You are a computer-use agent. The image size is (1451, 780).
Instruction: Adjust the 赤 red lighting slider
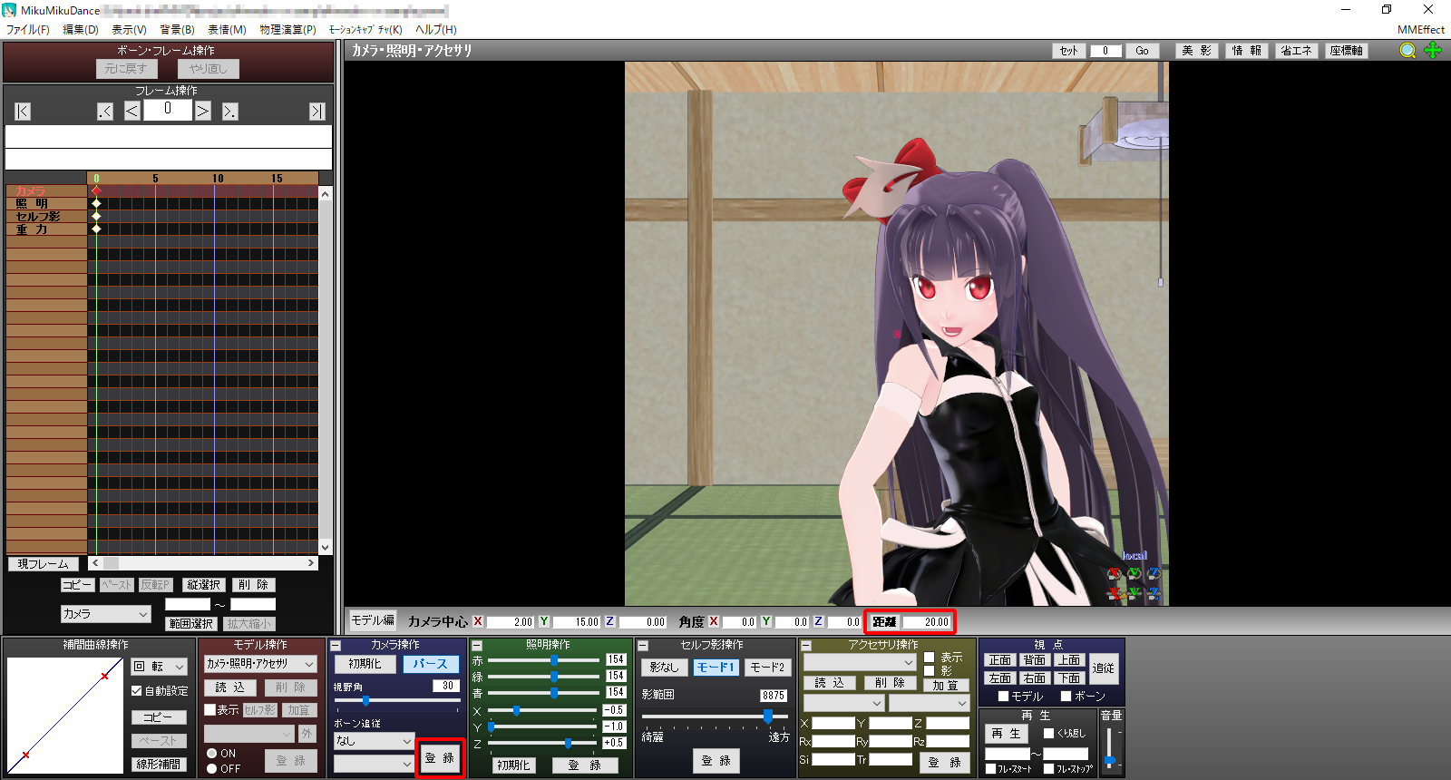pyautogui.click(x=542, y=660)
